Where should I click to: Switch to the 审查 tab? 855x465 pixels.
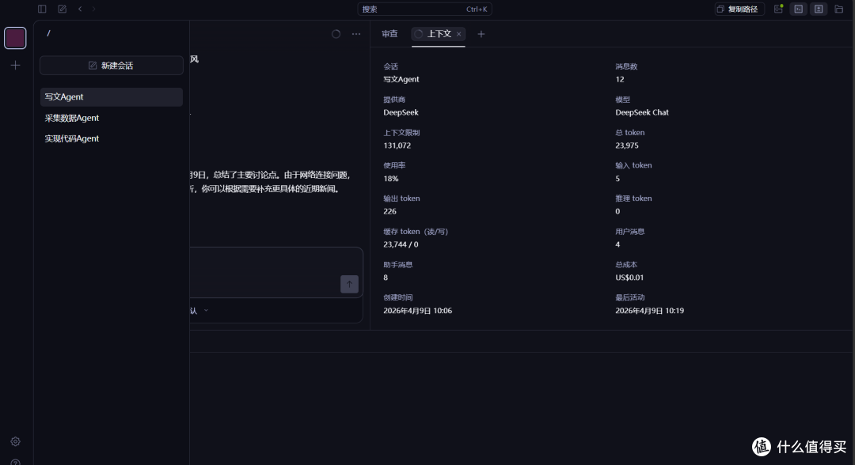tap(389, 34)
